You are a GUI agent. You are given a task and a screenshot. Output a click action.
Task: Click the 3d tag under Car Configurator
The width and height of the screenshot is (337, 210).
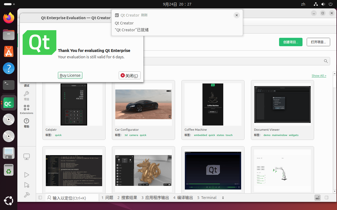click(126, 135)
